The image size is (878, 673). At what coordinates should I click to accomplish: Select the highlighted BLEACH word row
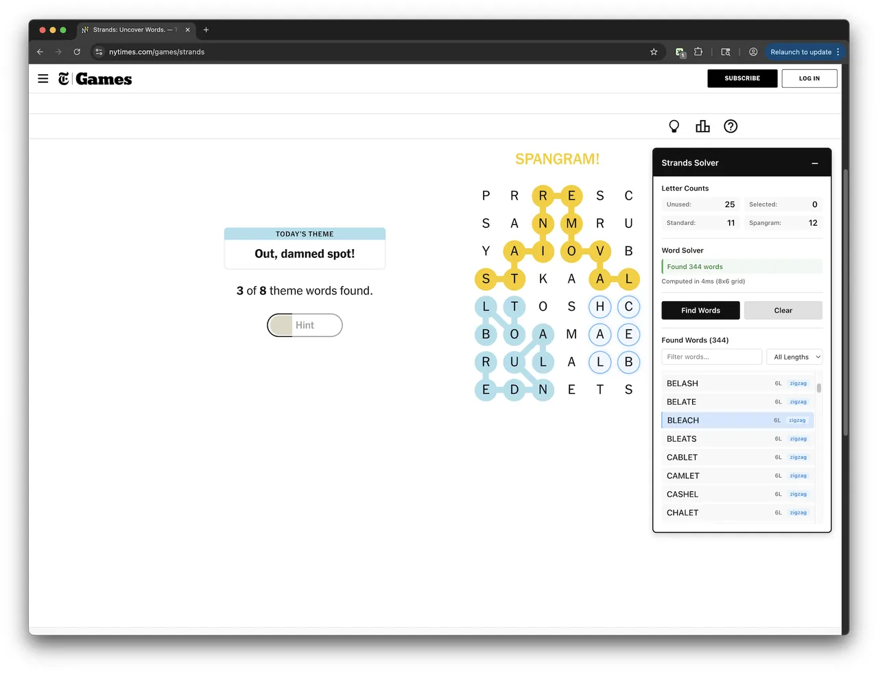[x=737, y=421]
